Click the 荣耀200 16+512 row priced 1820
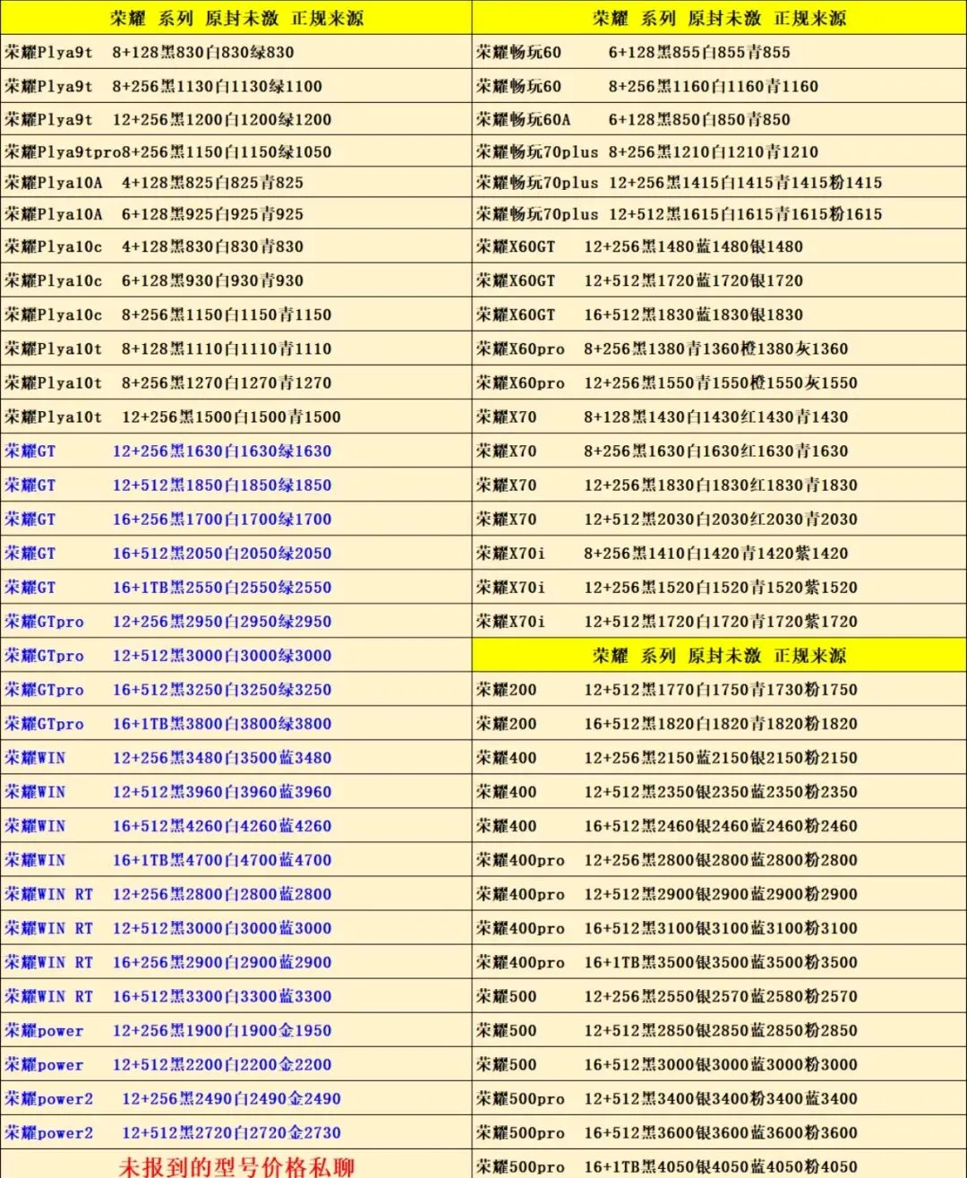The image size is (967, 1178). (x=719, y=723)
